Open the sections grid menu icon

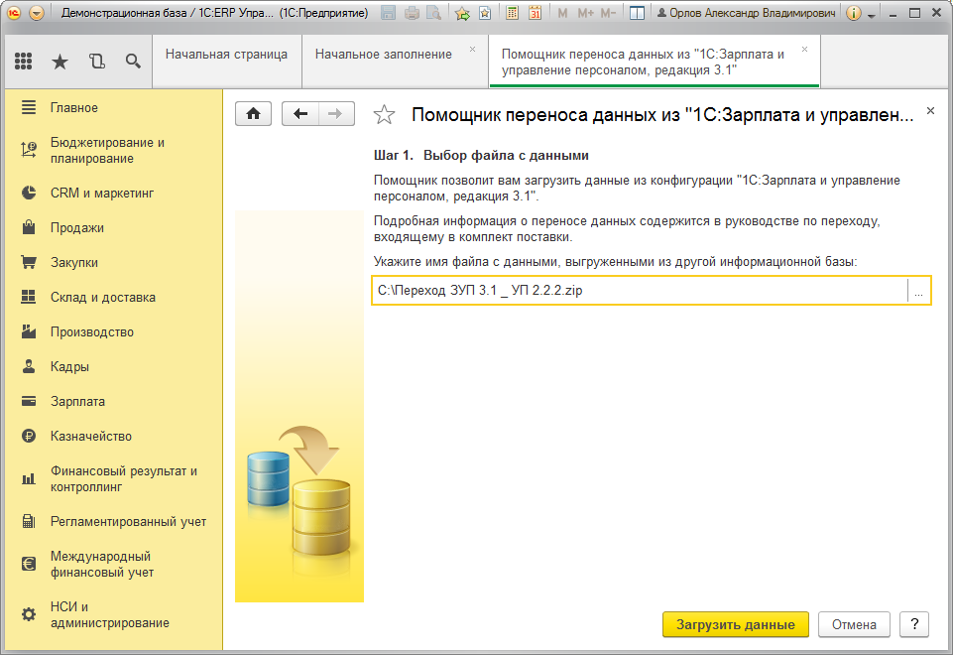(24, 62)
